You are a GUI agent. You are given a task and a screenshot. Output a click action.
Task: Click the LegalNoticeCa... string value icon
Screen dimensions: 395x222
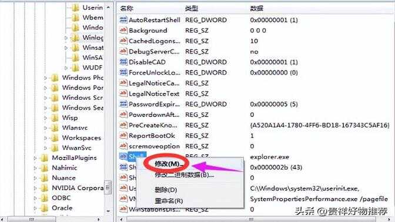[123, 83]
